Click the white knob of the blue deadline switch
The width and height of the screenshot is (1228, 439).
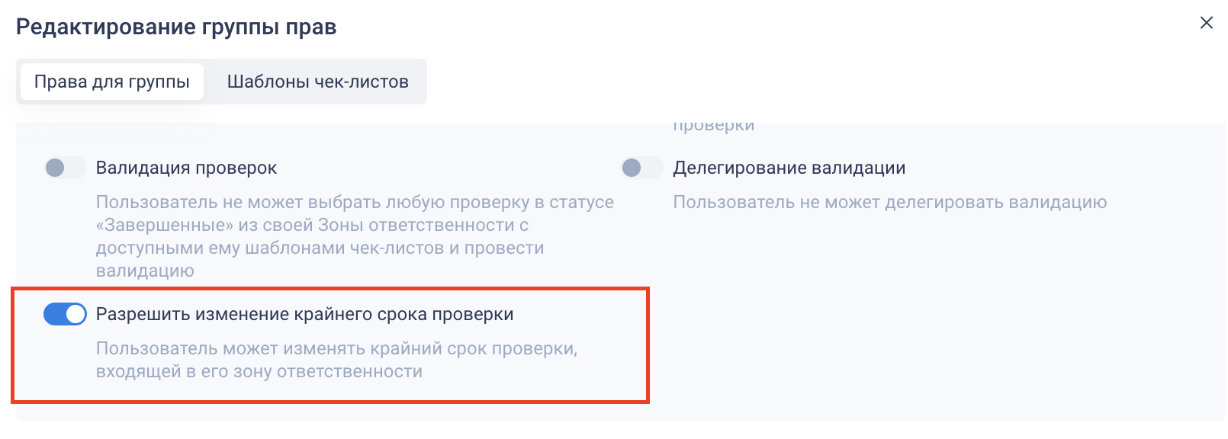coord(76,314)
